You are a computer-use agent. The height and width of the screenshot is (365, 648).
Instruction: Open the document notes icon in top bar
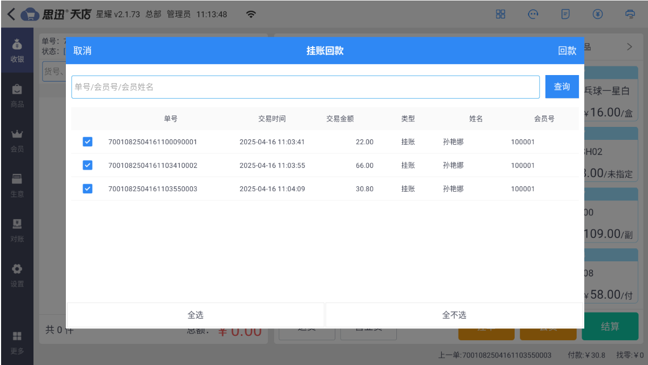565,15
